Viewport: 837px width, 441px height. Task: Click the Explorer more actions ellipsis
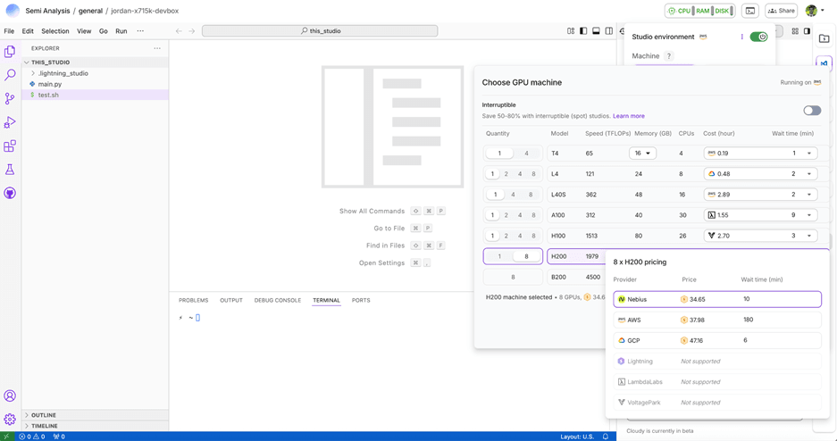[x=157, y=48]
